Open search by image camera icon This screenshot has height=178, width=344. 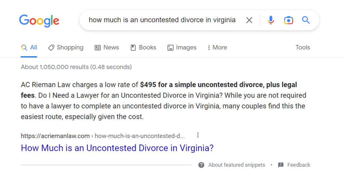[289, 20]
